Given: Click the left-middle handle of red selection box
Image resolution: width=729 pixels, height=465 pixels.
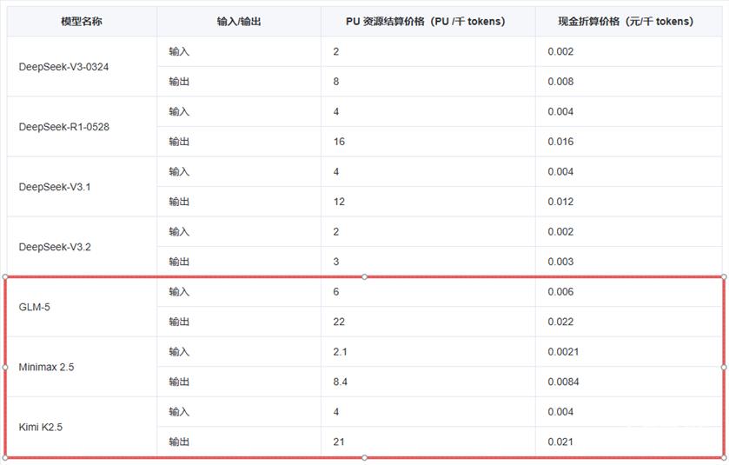Looking at the screenshot, I should click(x=5, y=367).
